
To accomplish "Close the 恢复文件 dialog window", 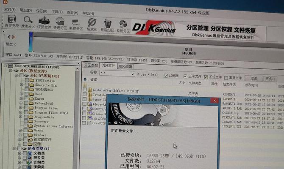I will coord(214,101).
